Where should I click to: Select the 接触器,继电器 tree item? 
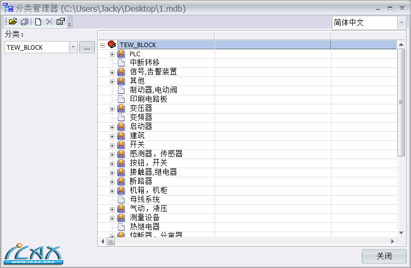153,172
